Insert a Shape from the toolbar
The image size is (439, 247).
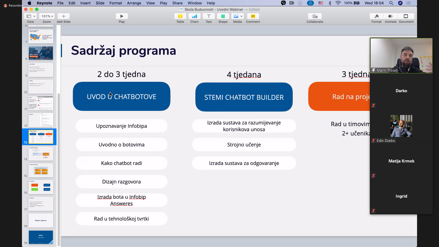[x=223, y=16]
